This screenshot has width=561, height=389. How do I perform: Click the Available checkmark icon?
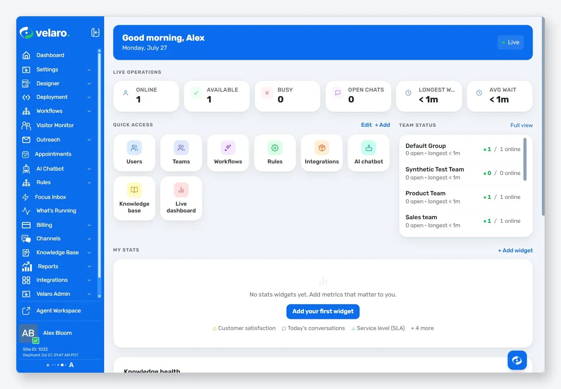coord(196,93)
